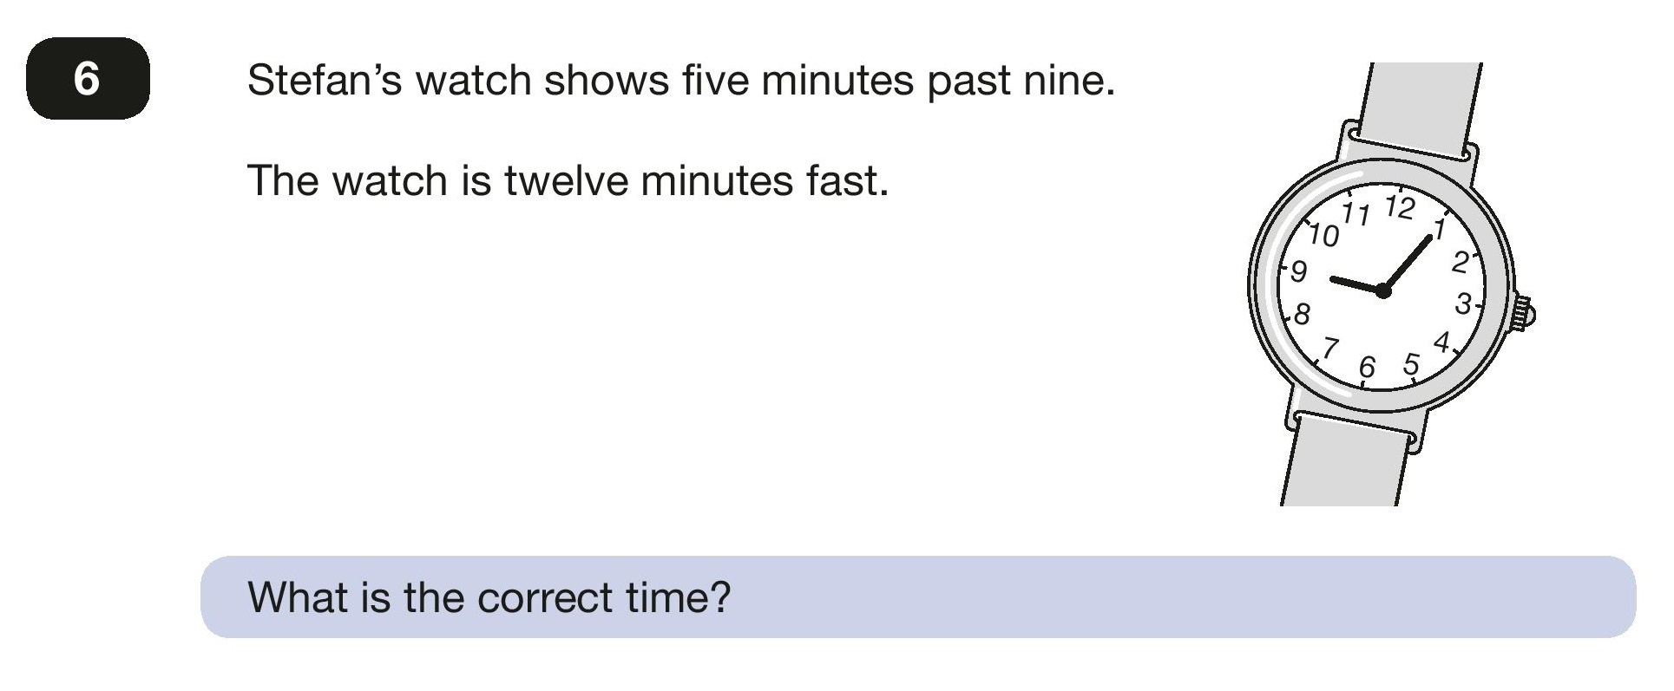Click the minute hand pointing at 1
Screen dimensions: 1674x691
[1408, 262]
